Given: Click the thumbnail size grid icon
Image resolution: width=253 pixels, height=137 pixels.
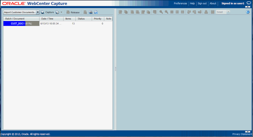Looking at the screenshot, I should [213, 12].
